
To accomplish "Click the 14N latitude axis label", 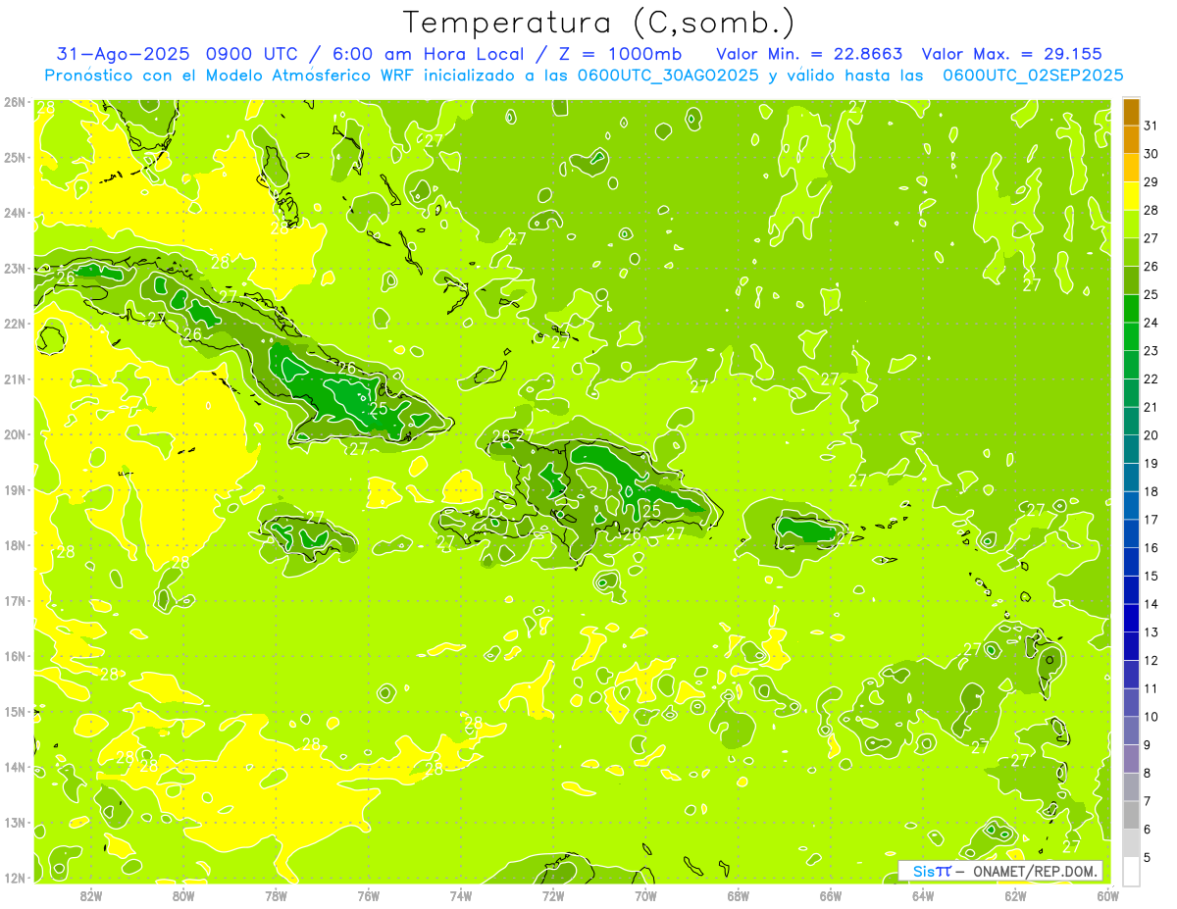I will (15, 767).
